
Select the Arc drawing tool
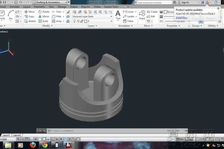pyautogui.click(x=11, y=15)
